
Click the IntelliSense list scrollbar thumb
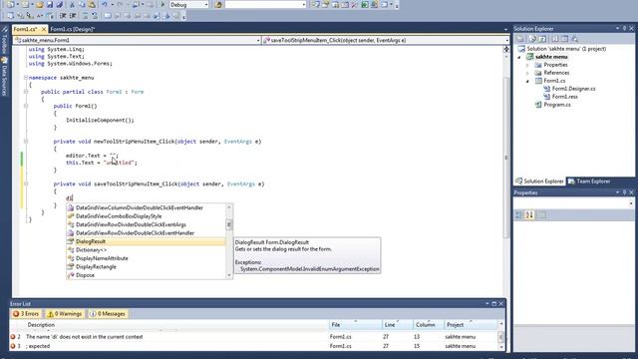pos(229,224)
